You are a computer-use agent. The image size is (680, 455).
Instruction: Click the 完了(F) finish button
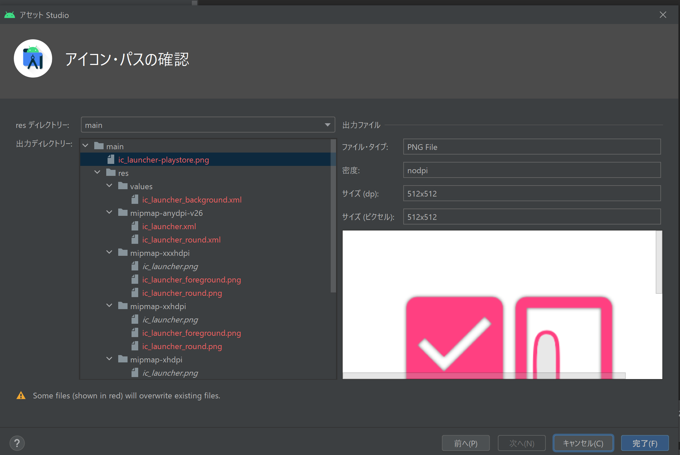tap(644, 443)
